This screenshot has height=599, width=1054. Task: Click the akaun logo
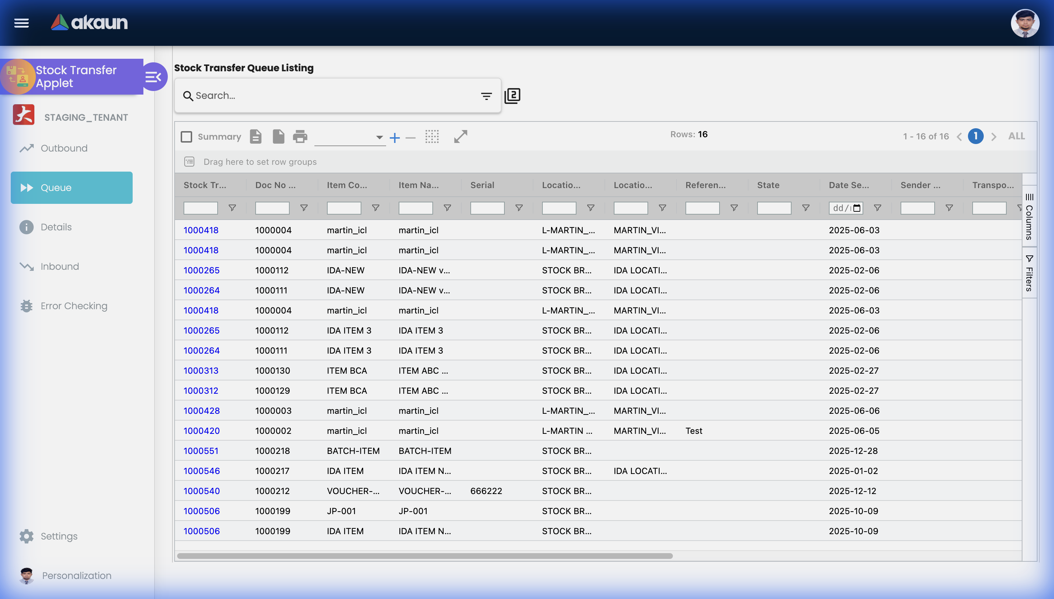click(x=89, y=22)
